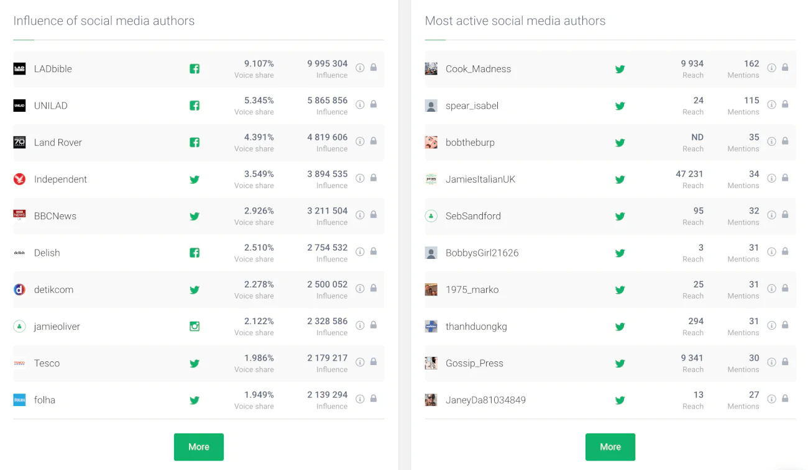Click the 1.949% voice share value
The image size is (808, 470).
coord(259,395)
